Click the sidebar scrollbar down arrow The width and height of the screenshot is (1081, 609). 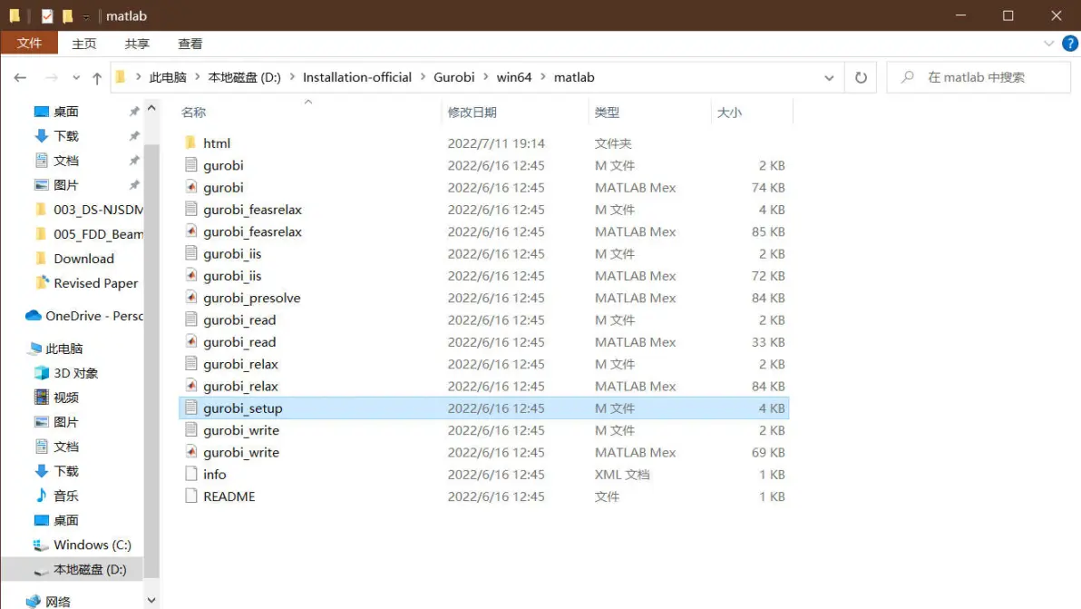point(151,601)
